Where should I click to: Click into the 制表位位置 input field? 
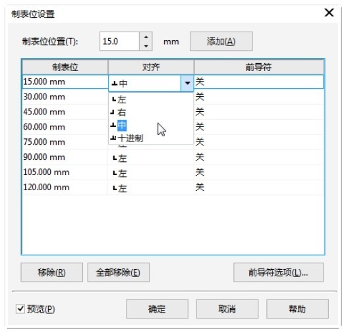pos(119,41)
